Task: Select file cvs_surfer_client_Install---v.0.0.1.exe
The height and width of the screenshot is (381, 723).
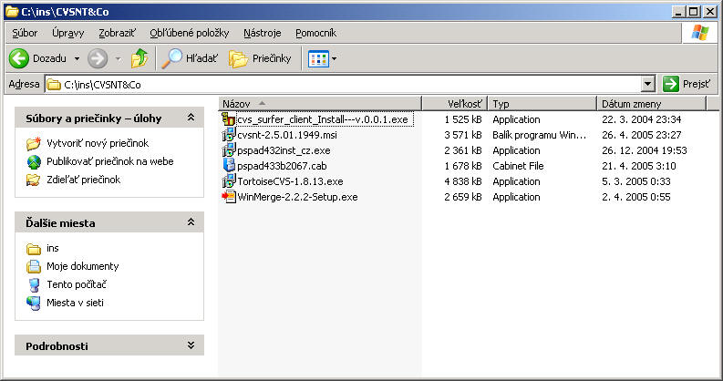Action: click(x=323, y=119)
